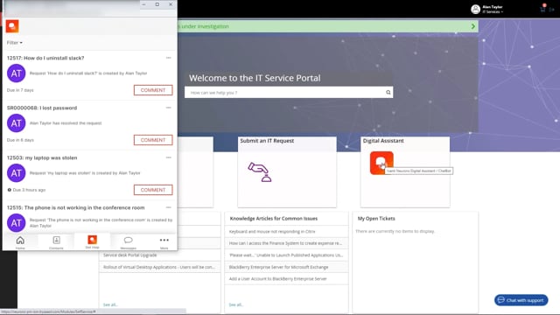560x315 pixels.
Task: Open 12503: my laptop was stolen title
Action: pyautogui.click(x=42, y=157)
